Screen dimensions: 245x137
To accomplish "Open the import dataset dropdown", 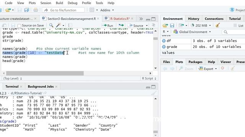I will (x=183, y=25).
